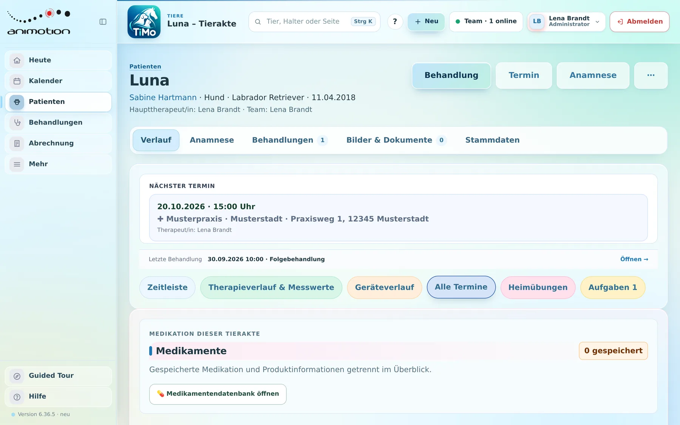
Task: Follow the Öffnen link for last treatment
Action: pyautogui.click(x=634, y=259)
